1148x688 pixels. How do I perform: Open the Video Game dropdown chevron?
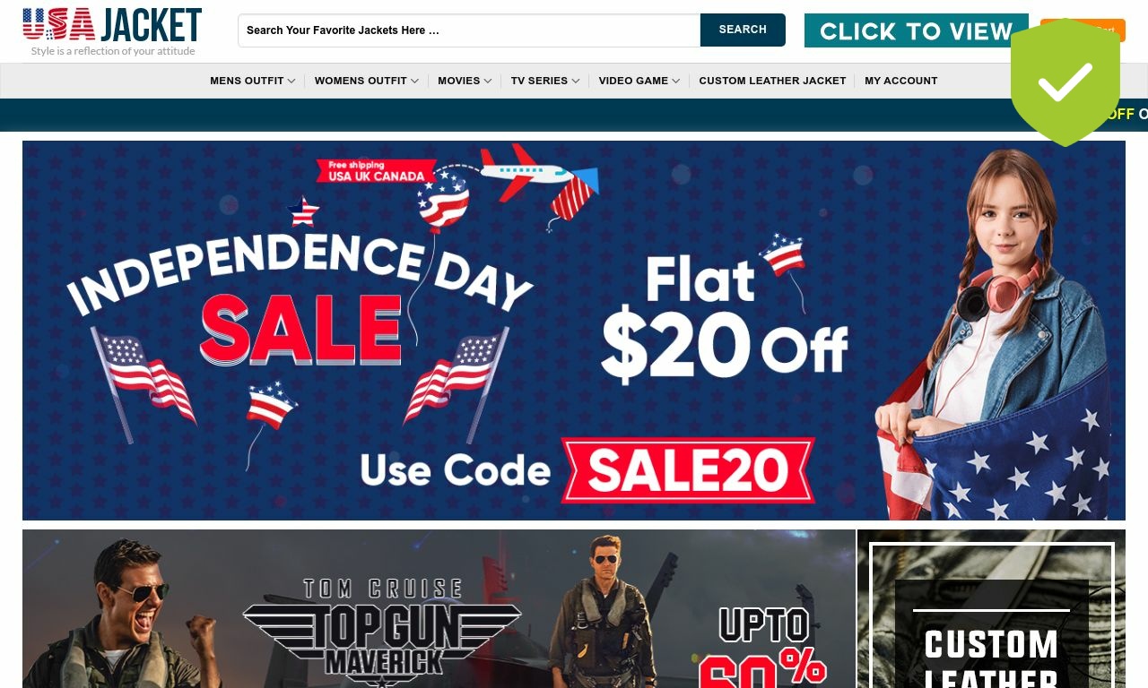tap(675, 81)
